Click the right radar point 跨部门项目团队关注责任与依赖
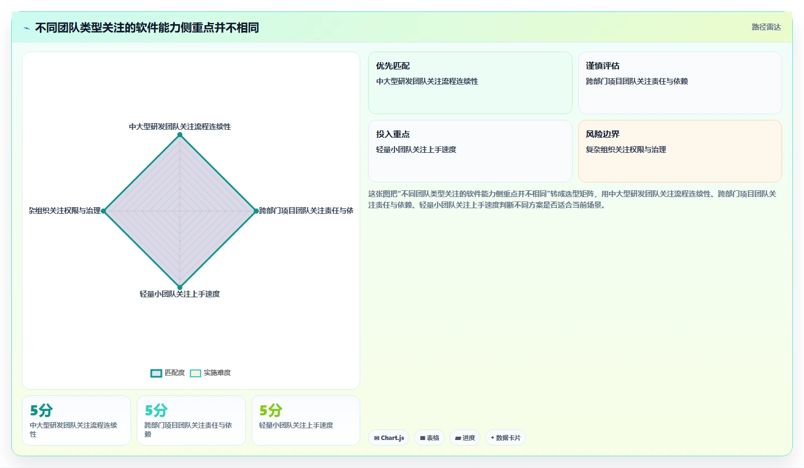The height and width of the screenshot is (468, 804). tap(256, 211)
